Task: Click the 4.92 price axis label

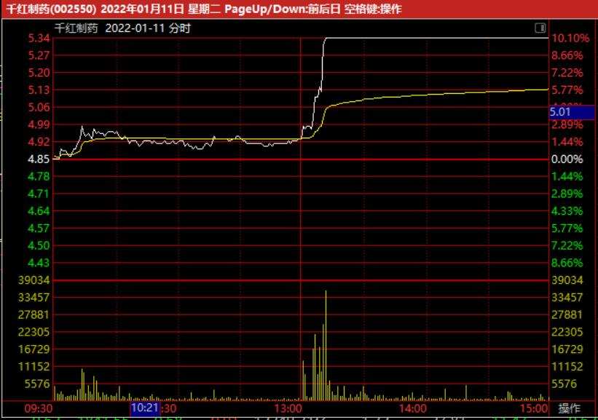Action: (39, 142)
